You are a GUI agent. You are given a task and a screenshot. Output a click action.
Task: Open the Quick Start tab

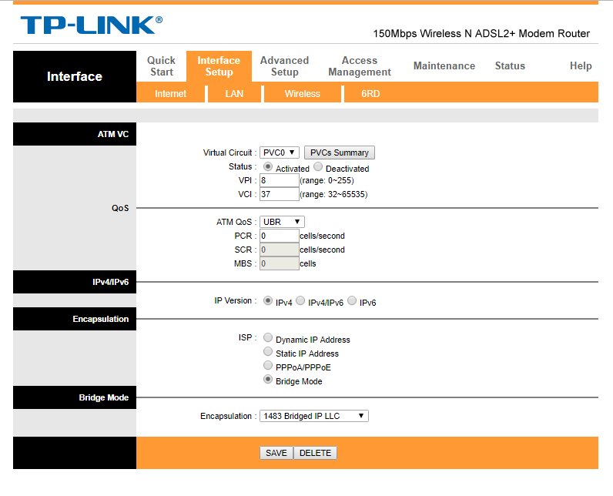(x=161, y=66)
